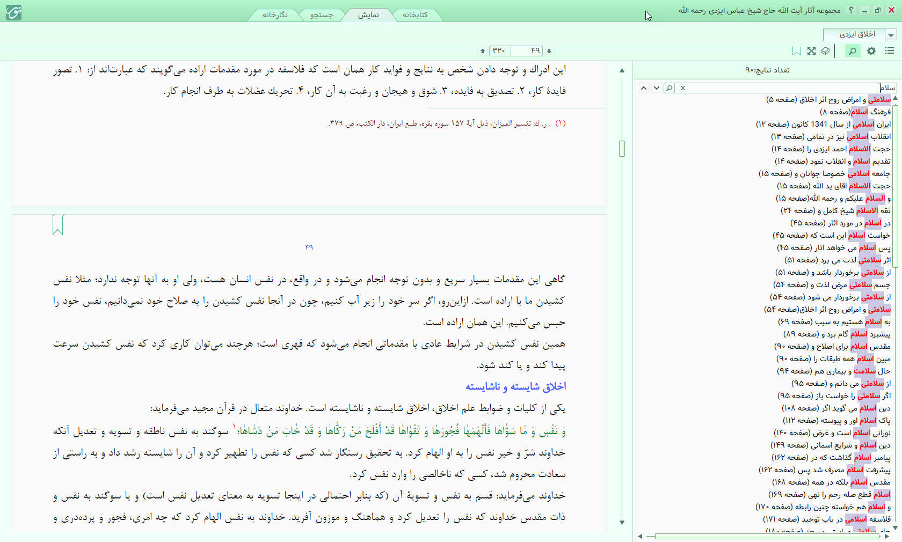Image resolution: width=902 pixels, height=542 pixels.
Task: Click the document vertical scrollbar thumb
Action: coord(622,149)
